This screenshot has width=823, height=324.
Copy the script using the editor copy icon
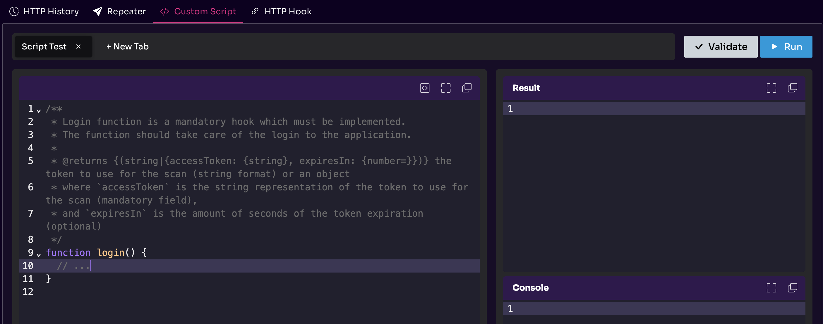pyautogui.click(x=467, y=88)
